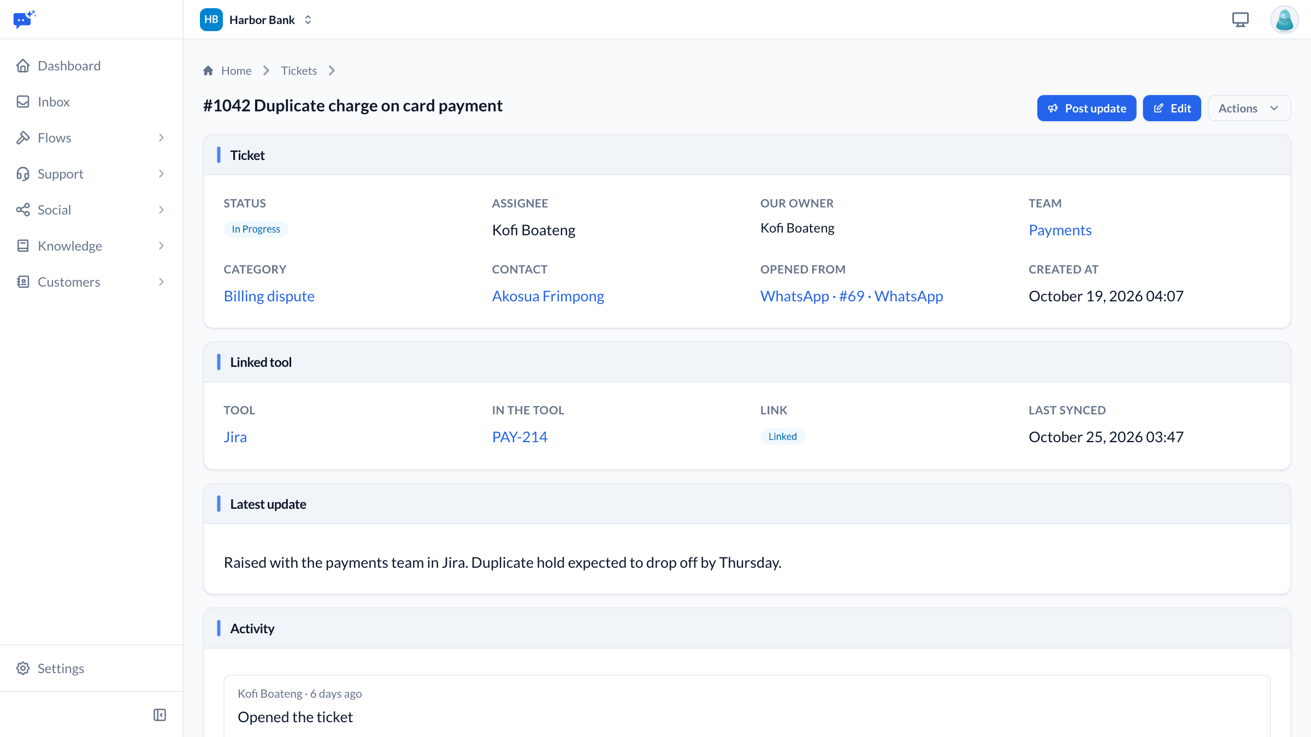Screen dimensions: 1311x737
Task: Click the HB workspace badge
Action: tap(211, 20)
